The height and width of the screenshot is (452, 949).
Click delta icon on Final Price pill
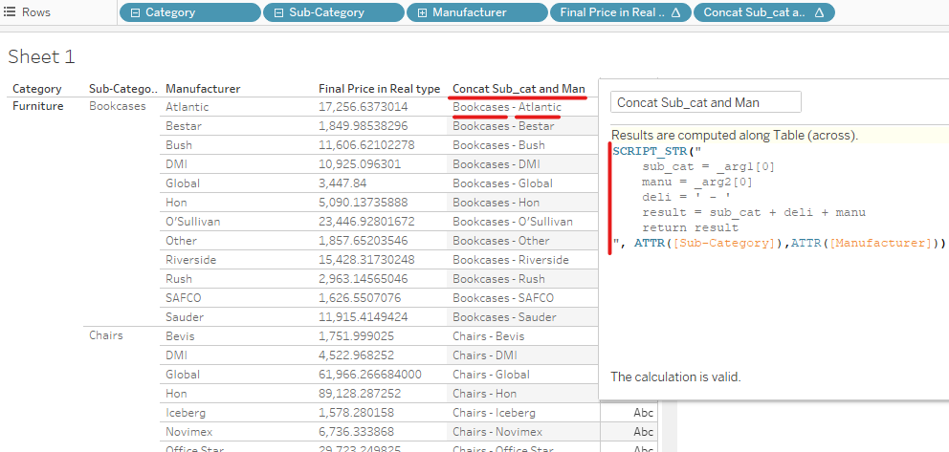pos(675,12)
